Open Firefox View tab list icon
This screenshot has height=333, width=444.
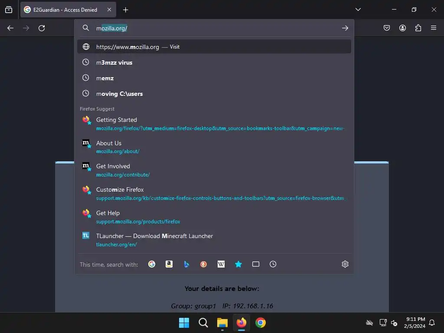point(9,10)
